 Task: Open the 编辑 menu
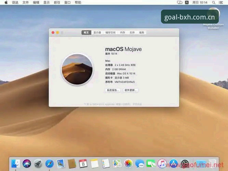[36, 2]
